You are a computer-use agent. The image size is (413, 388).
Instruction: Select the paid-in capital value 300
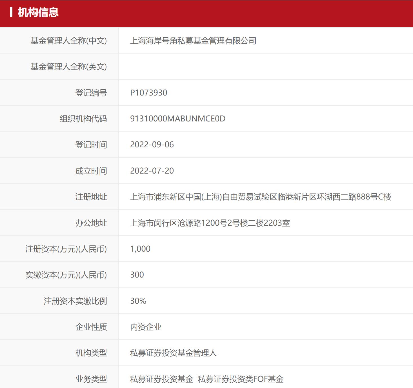[137, 275]
